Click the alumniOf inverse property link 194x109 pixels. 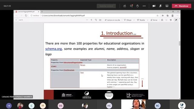coord(123,68)
